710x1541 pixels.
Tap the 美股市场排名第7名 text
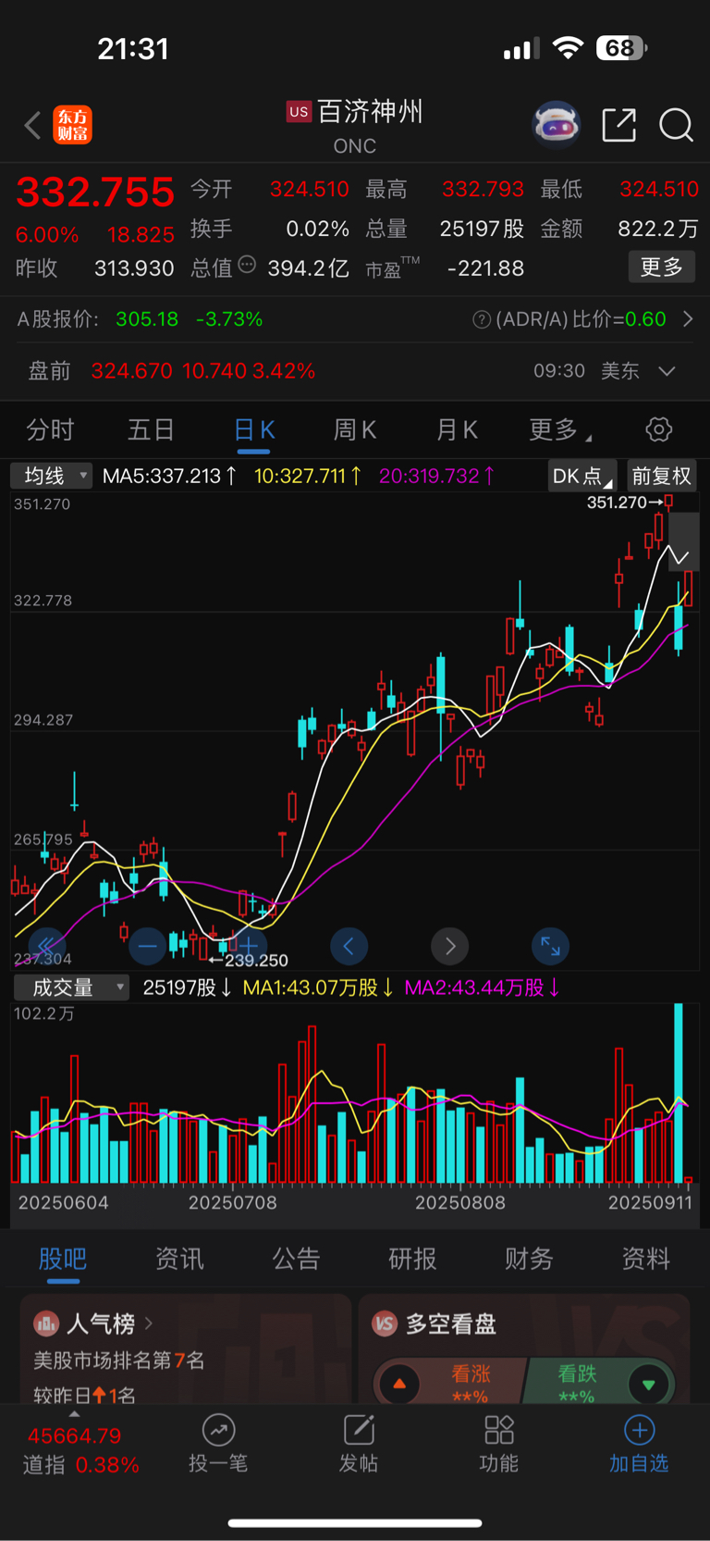(119, 1361)
